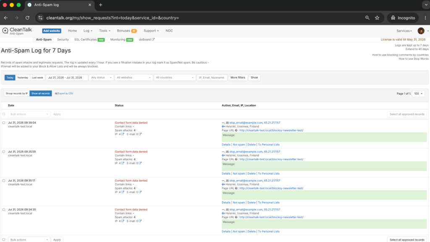Click the IP, Email, Nickname search field
This screenshot has width=430, height=242.
coord(212,78)
